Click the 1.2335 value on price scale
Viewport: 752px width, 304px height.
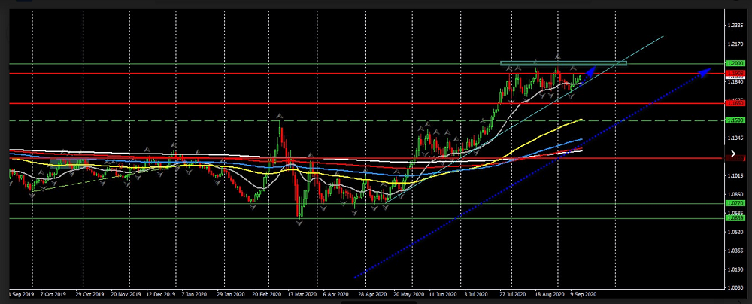coord(735,25)
